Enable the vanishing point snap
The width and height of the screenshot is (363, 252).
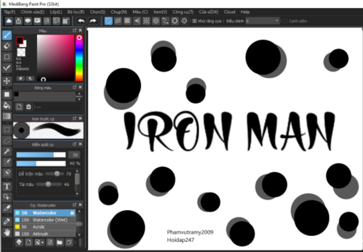(137, 21)
